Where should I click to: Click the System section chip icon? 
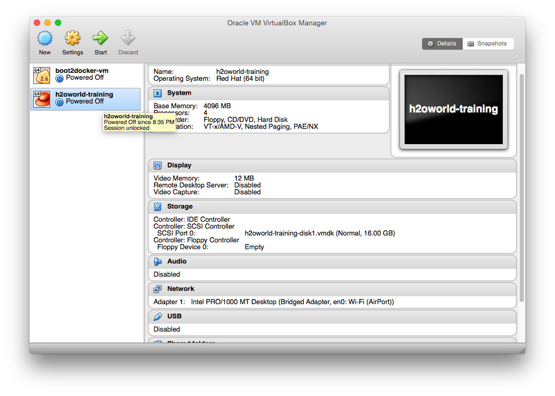point(158,93)
